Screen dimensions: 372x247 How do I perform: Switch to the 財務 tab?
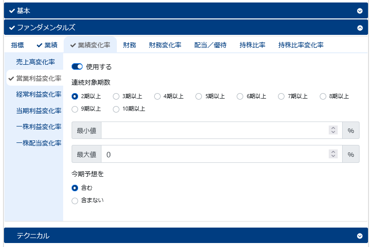tap(129, 45)
